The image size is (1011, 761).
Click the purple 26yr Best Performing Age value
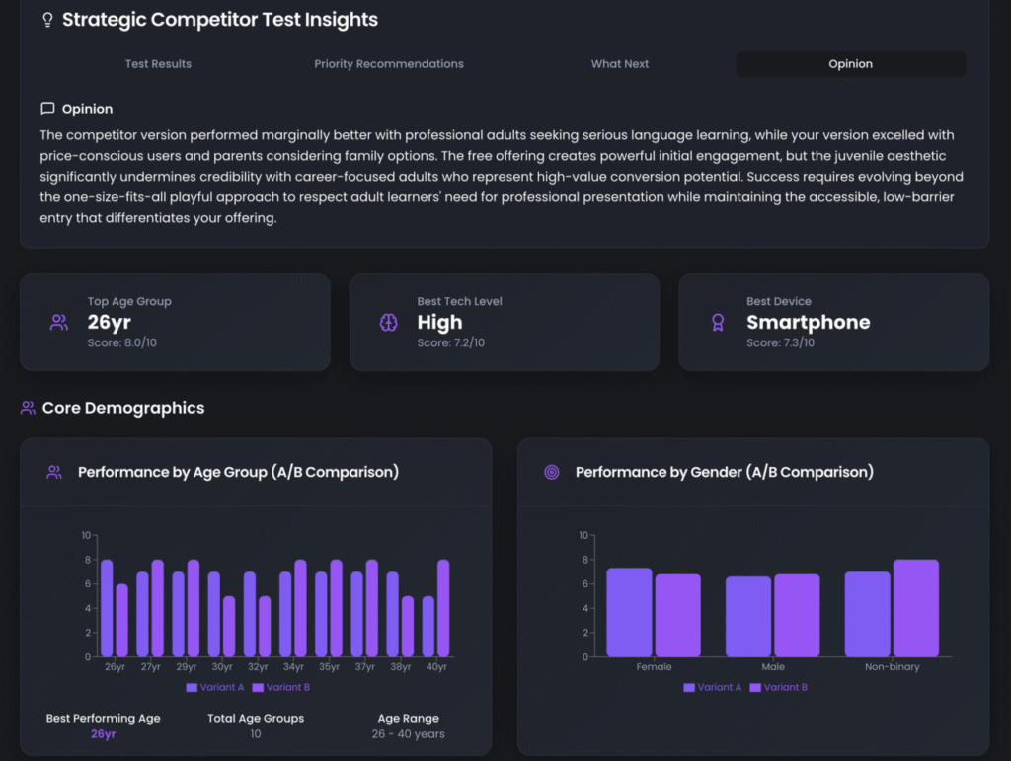(103, 734)
